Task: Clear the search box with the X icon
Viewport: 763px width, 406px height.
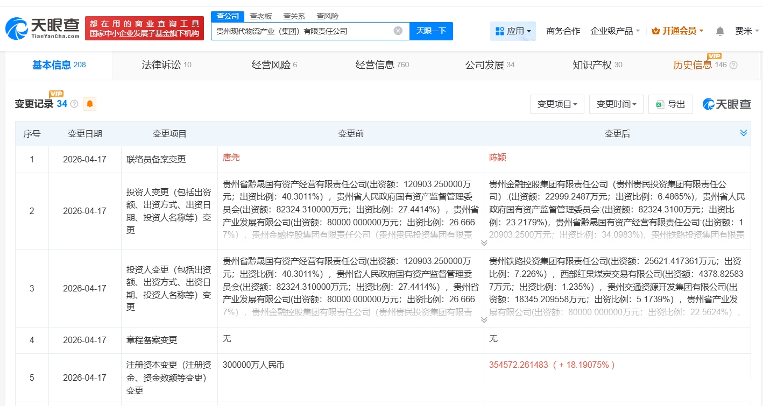Action: (398, 31)
